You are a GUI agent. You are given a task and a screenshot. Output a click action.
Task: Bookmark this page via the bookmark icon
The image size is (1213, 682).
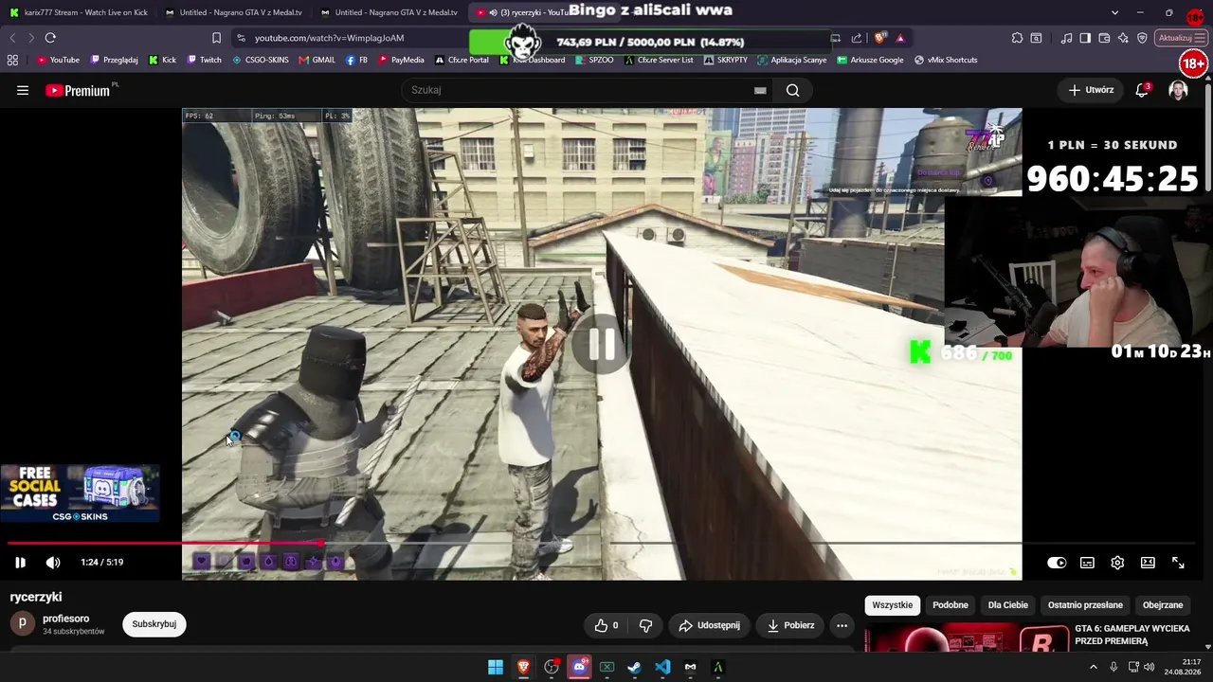coord(216,38)
